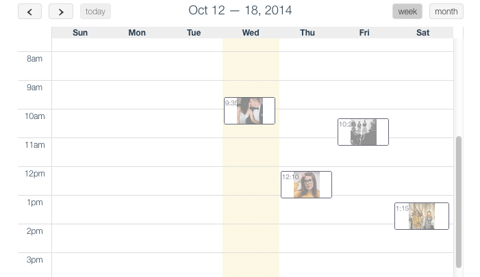Image resolution: width=480 pixels, height=277 pixels.
Task: Open the 9:35 event on Wednesday
Action: [x=249, y=111]
